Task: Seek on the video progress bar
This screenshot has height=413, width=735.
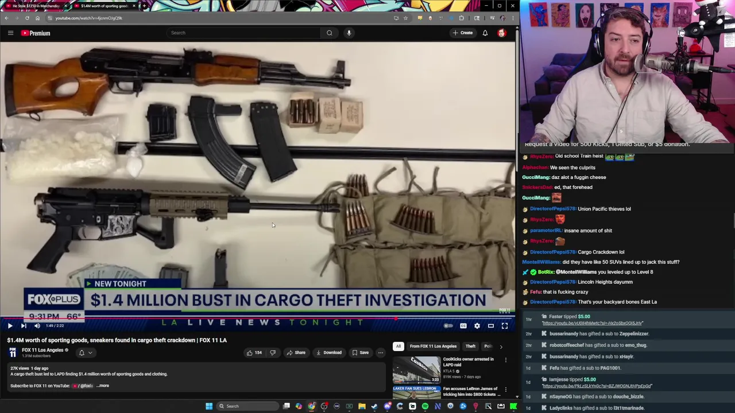Action: coord(258,318)
